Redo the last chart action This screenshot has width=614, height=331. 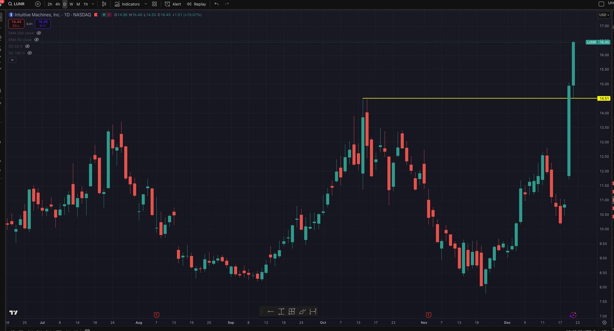227,4
